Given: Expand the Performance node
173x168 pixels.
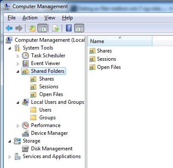Looking at the screenshot, I should [x=18, y=126].
